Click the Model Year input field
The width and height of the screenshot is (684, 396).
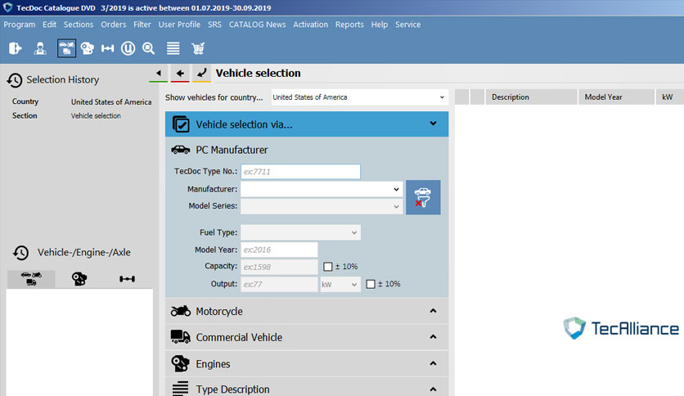point(279,250)
